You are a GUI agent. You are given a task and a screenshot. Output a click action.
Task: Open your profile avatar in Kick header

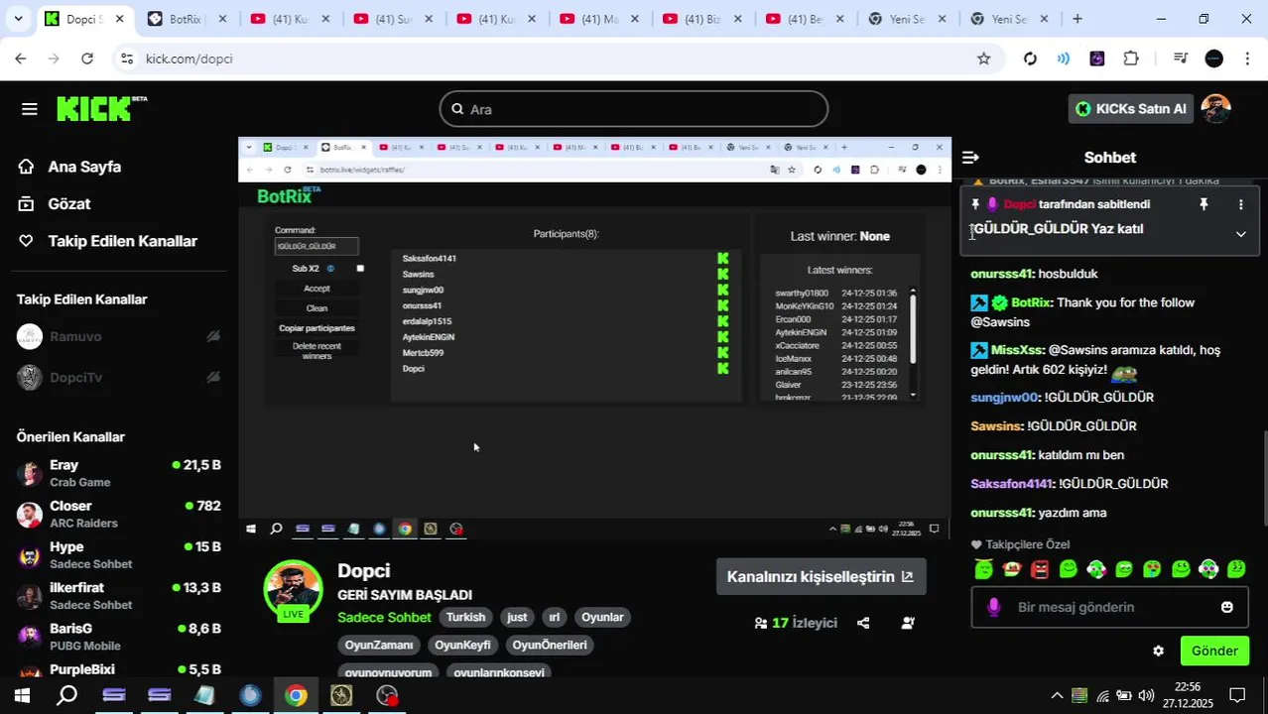(1215, 109)
